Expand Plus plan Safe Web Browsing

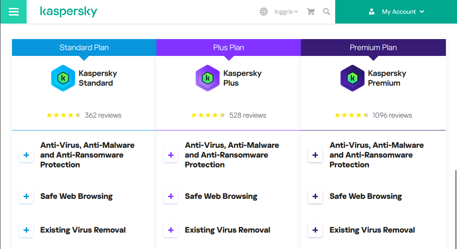point(171,196)
